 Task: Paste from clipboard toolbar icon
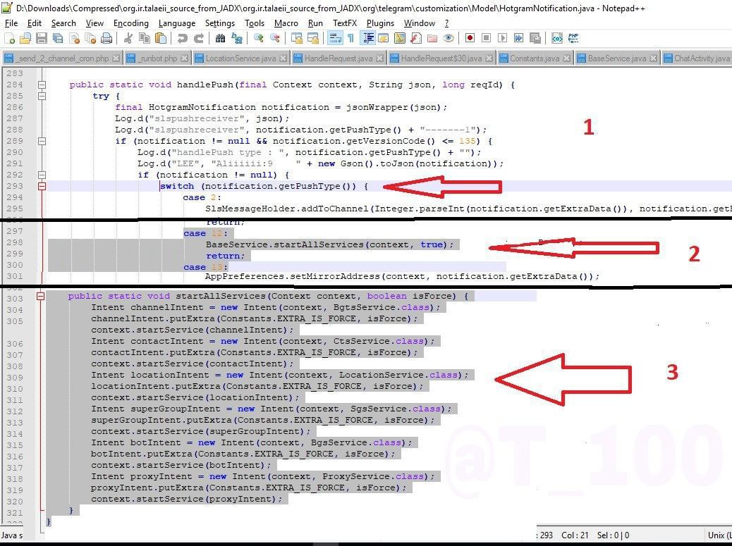click(161, 38)
